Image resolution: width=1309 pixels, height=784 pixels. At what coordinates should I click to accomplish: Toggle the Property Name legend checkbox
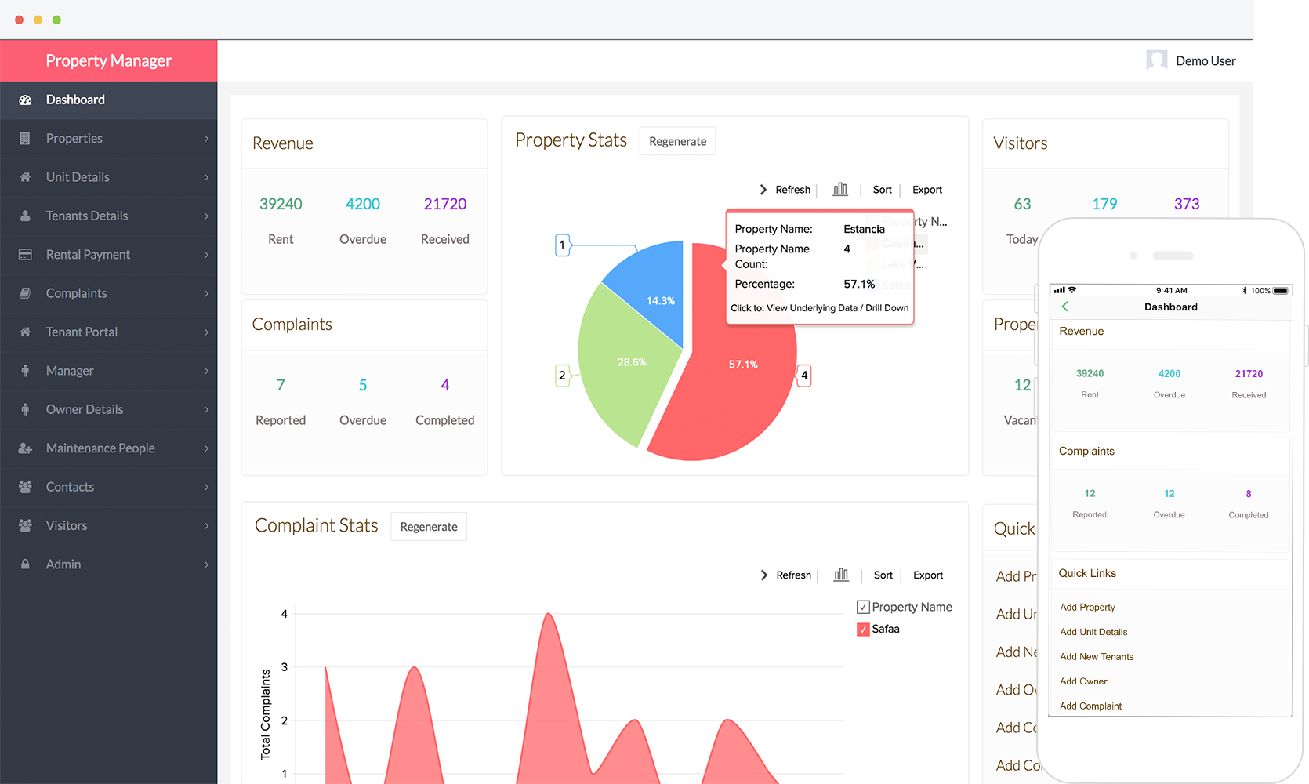pos(863,607)
